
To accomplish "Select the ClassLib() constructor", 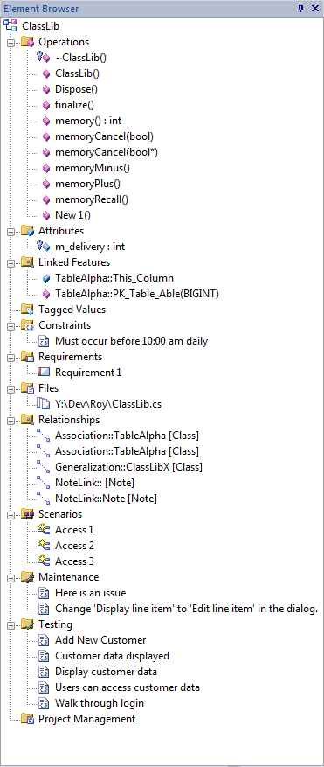I will click(x=77, y=73).
